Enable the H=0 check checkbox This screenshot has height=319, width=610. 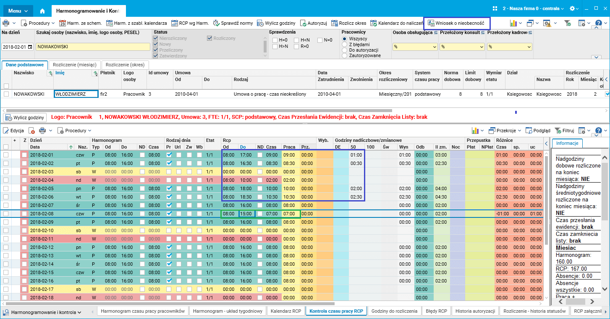[x=275, y=40]
